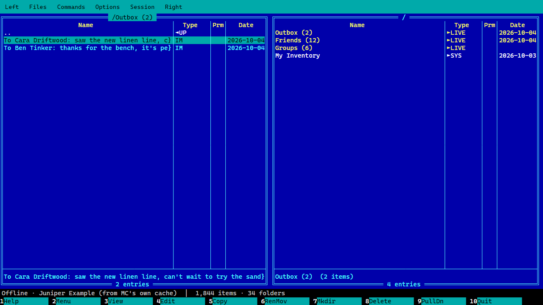Select the '..' parent directory row
Image resolution: width=543 pixels, height=305 pixels.
[x=134, y=33]
